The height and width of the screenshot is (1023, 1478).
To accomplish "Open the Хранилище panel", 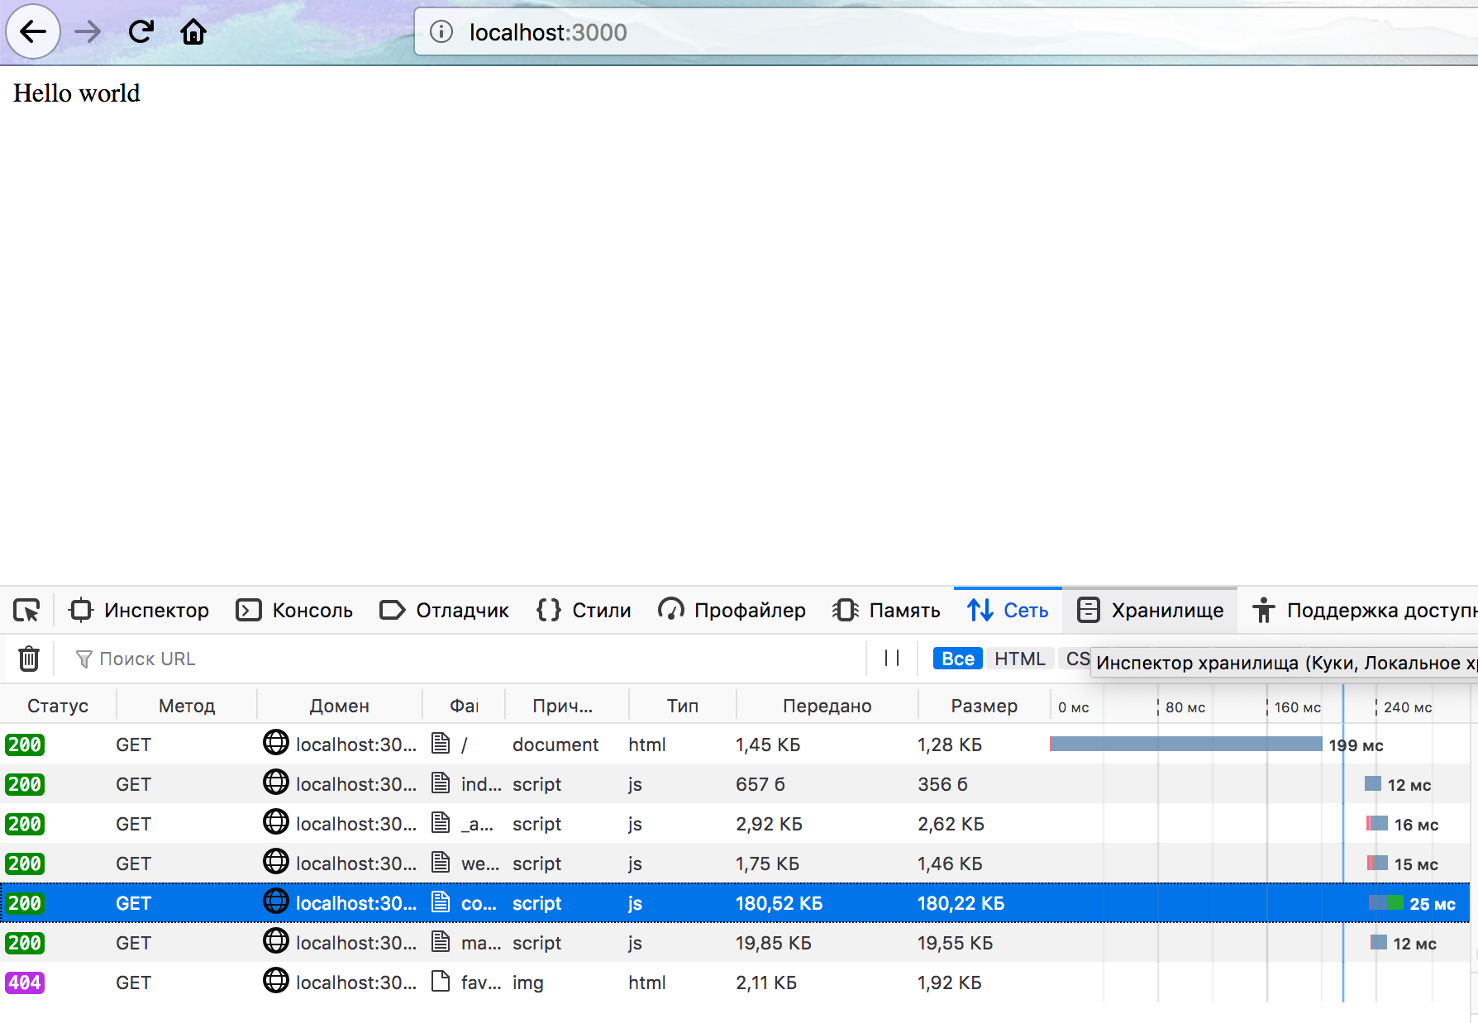I will pos(1150,610).
